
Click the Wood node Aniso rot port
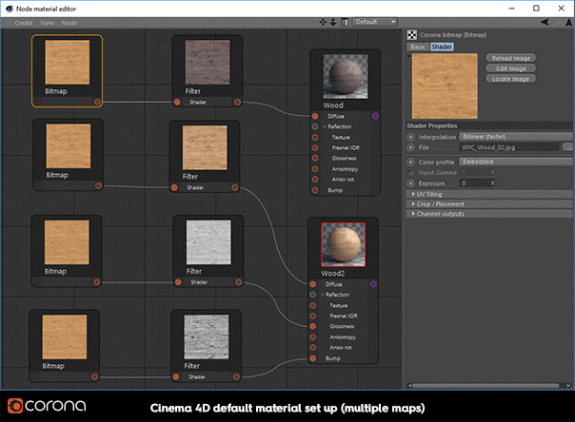click(x=315, y=180)
